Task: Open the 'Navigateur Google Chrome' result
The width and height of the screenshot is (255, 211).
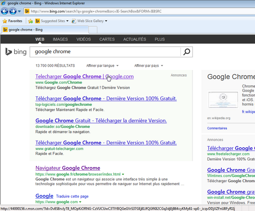Action: tap(68, 168)
